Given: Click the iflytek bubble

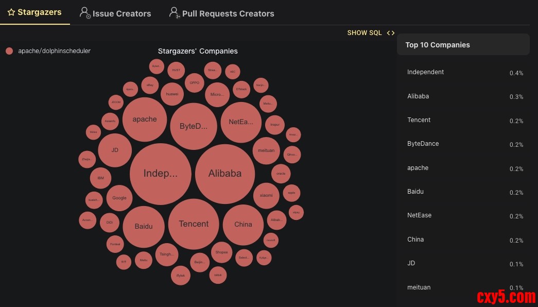Looking at the screenshot, I should coord(181,276).
